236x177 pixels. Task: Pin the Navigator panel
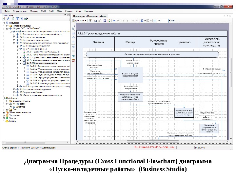click(x=65, y=15)
